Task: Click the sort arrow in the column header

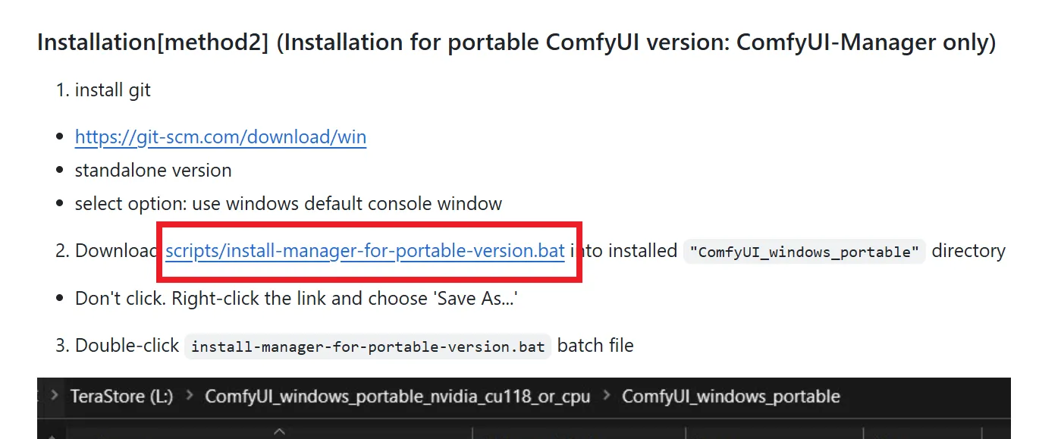Action: pyautogui.click(x=279, y=432)
